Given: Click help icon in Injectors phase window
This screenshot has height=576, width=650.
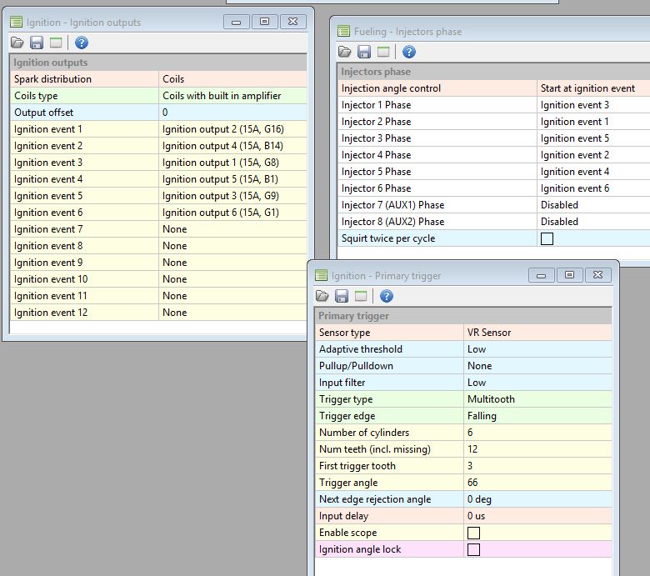Looking at the screenshot, I should pyautogui.click(x=408, y=53).
